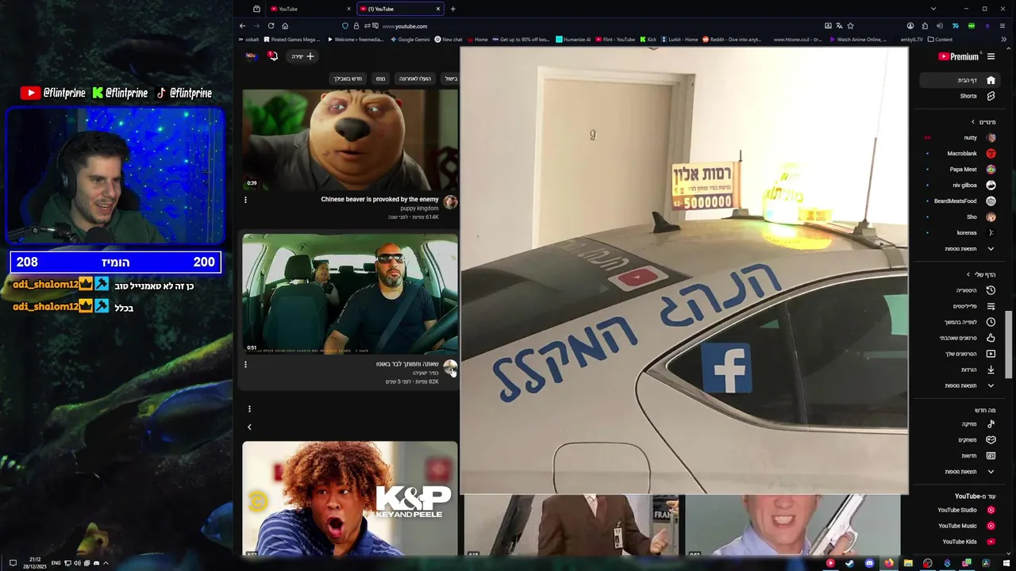Open Google Gemini bookmark
The width and height of the screenshot is (1016, 571).
(x=410, y=39)
